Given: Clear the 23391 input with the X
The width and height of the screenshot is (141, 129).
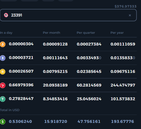Looking at the screenshot, I should pyautogui.click(x=130, y=15).
